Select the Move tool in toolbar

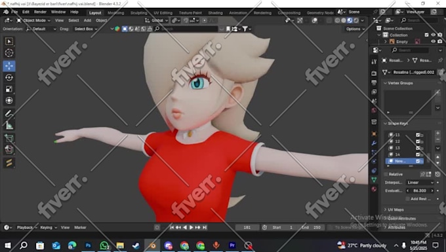[9, 66]
